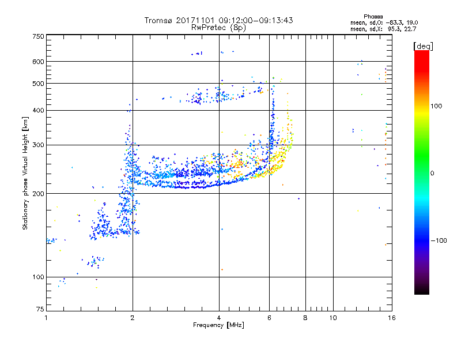Click the 'Phases' header label
This screenshot has width=461, height=346.
coord(373,17)
